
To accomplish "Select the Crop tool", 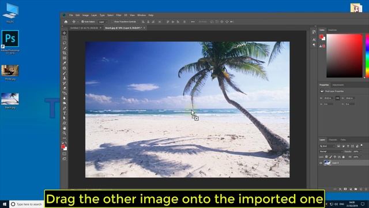I will click(x=64, y=53).
